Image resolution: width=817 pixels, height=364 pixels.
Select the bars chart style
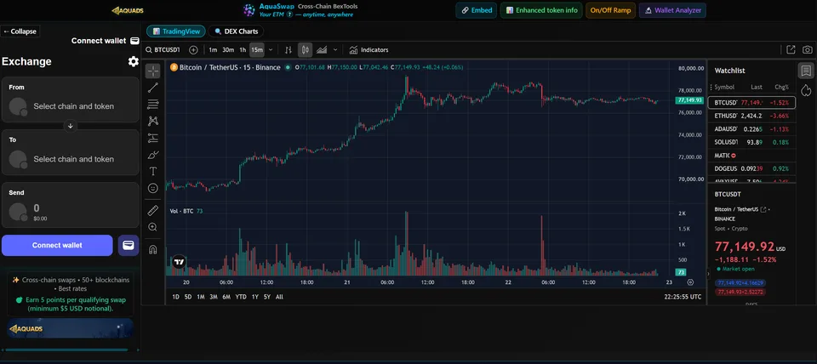coord(289,50)
